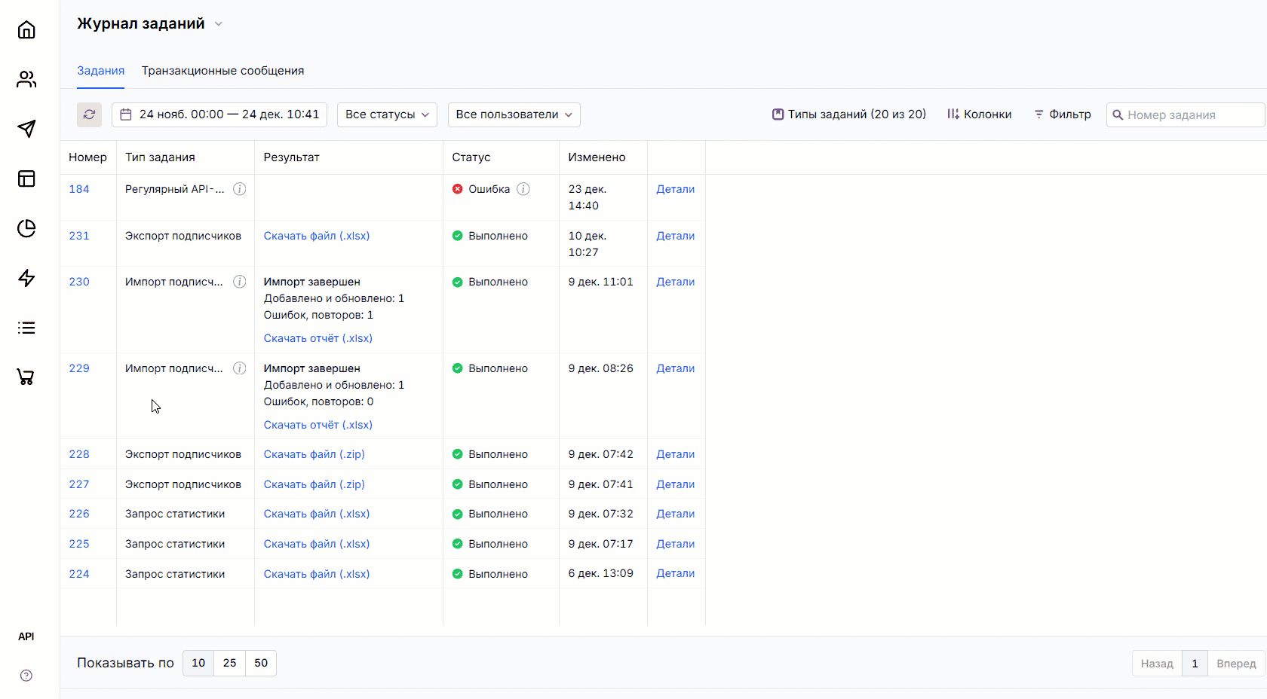Click the templates layout icon in sidebar

point(26,179)
